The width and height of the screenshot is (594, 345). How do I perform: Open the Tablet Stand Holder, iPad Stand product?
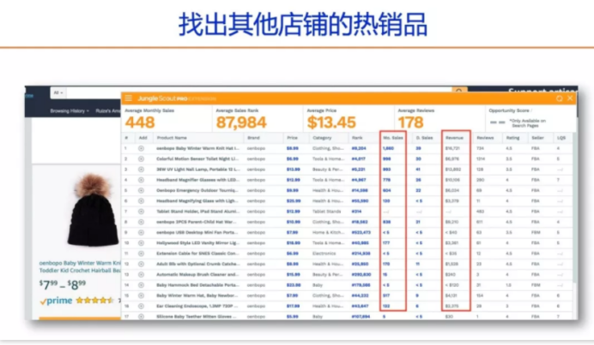(197, 211)
